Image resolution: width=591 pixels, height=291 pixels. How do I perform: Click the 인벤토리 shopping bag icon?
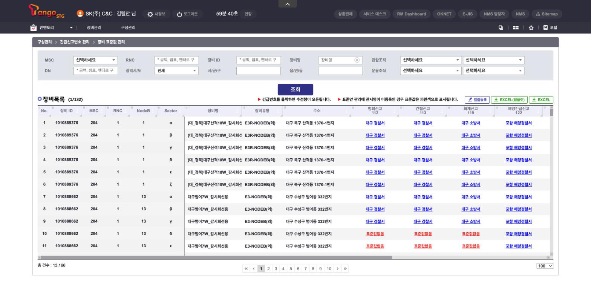tap(34, 28)
